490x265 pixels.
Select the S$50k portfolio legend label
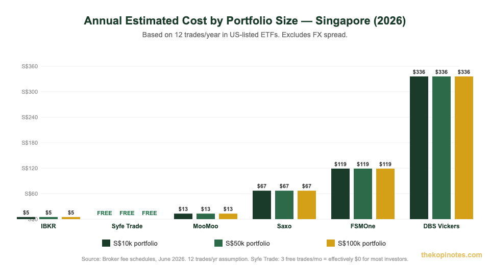(x=248, y=244)
